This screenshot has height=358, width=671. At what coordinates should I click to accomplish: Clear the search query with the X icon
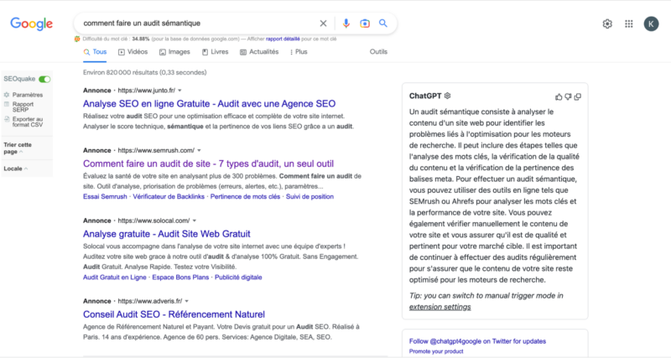[323, 23]
